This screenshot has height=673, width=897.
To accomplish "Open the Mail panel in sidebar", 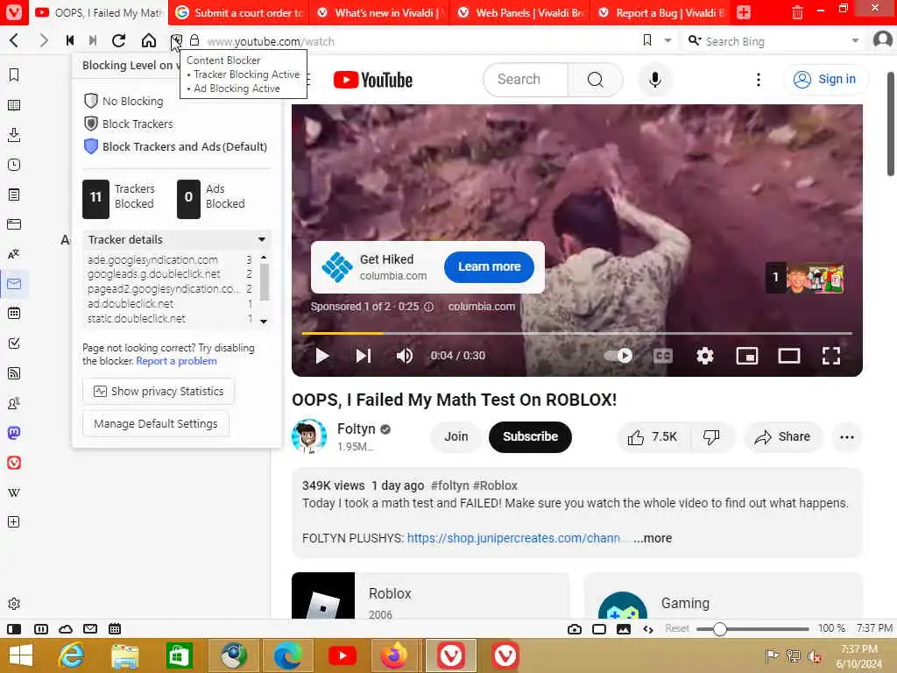I will (14, 284).
